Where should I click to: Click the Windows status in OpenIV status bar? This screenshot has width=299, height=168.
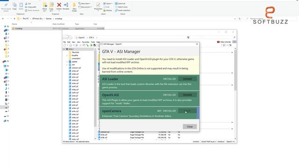[221, 142]
